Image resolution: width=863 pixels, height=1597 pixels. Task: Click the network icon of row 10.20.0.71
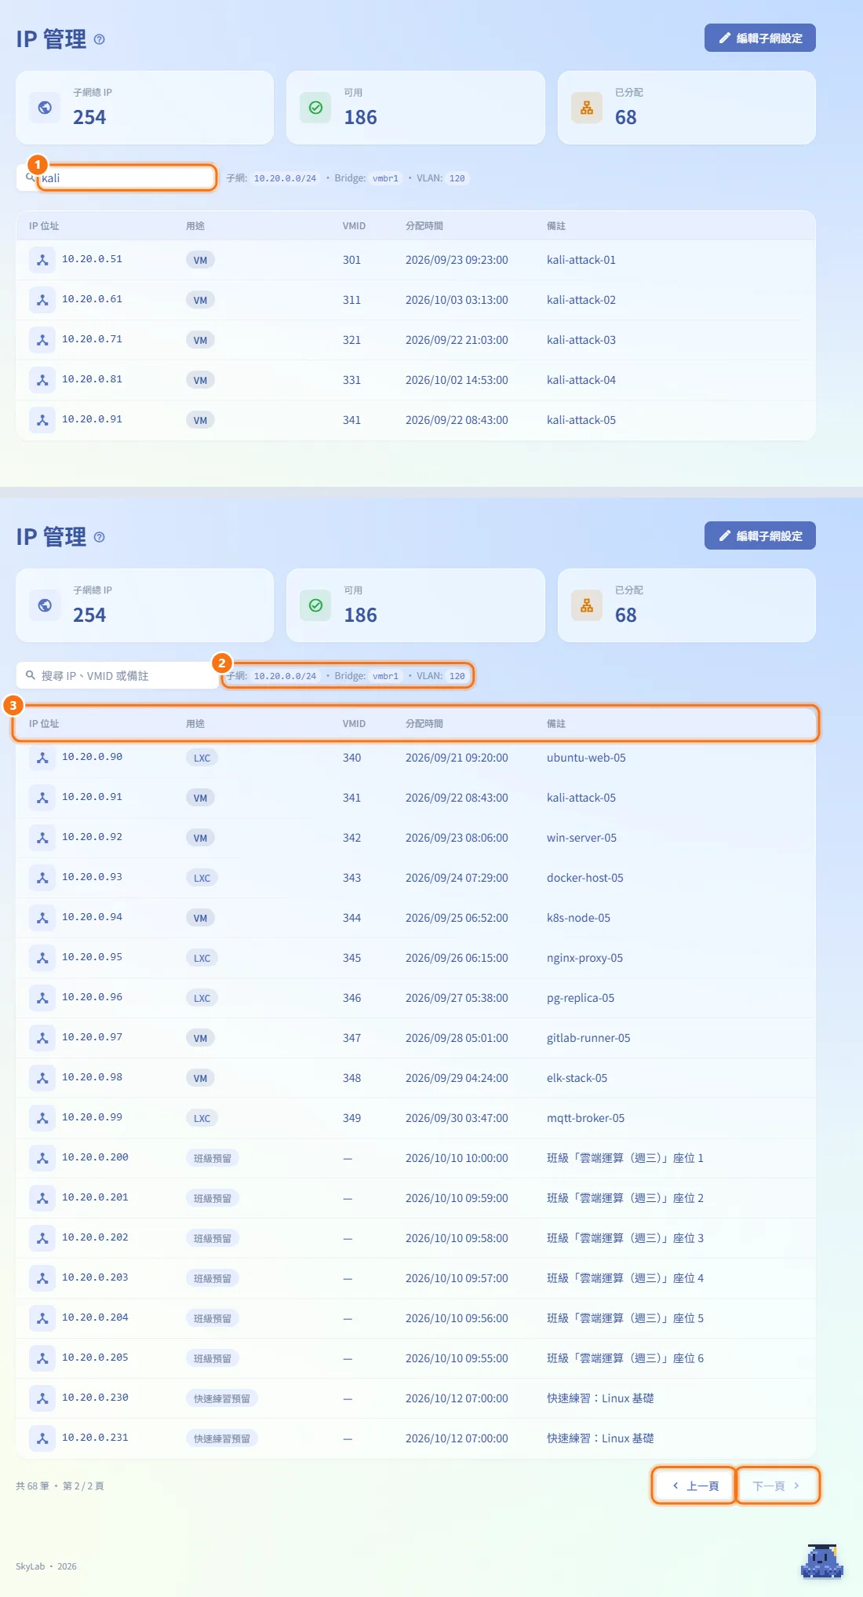pos(42,340)
